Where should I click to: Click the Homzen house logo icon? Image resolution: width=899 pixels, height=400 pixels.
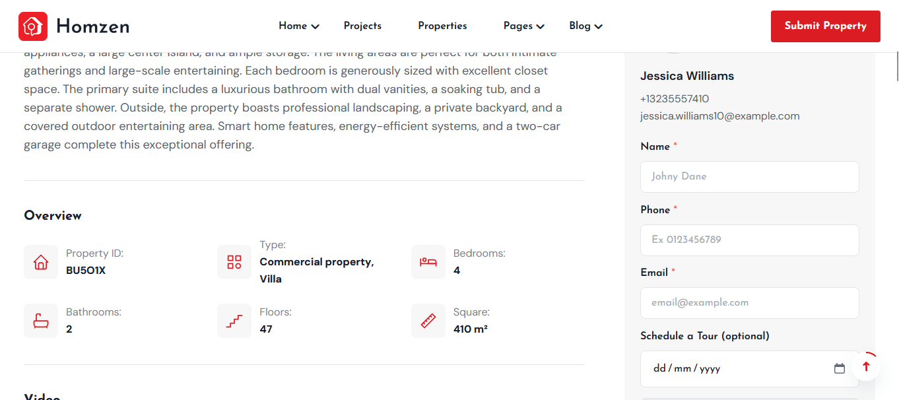[33, 26]
